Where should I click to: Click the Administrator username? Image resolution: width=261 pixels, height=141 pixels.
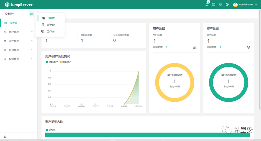[x=246, y=5]
